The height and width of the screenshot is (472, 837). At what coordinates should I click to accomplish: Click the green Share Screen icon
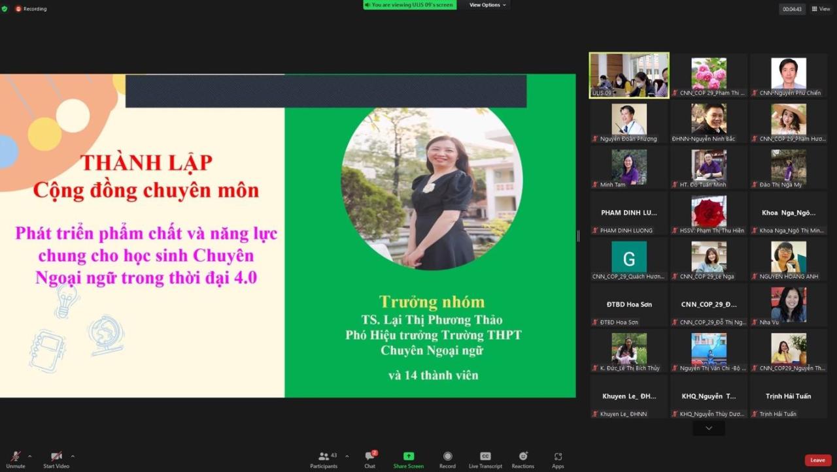tap(408, 456)
